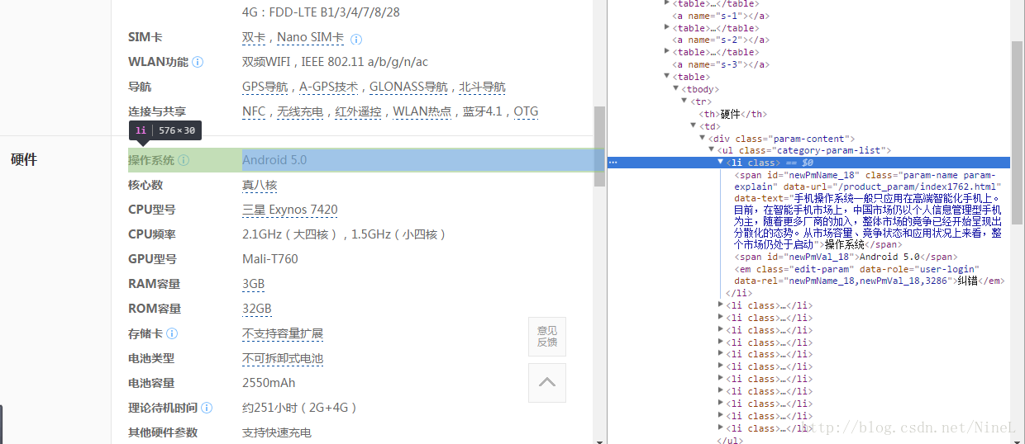Open the 红外遥控 link
1025x444 pixels.
[x=358, y=111]
